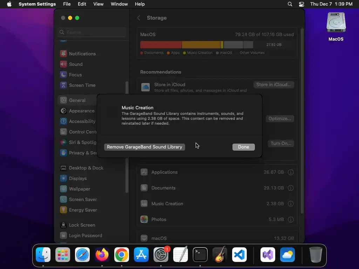
Task: Show info for Documents storage
Action: click(x=291, y=188)
